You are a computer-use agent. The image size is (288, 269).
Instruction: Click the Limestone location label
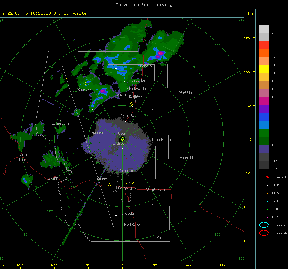(60, 123)
